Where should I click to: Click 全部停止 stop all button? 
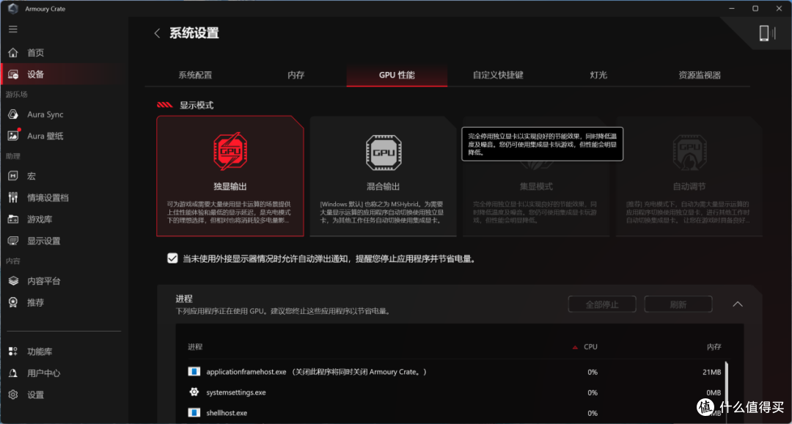(x=602, y=304)
